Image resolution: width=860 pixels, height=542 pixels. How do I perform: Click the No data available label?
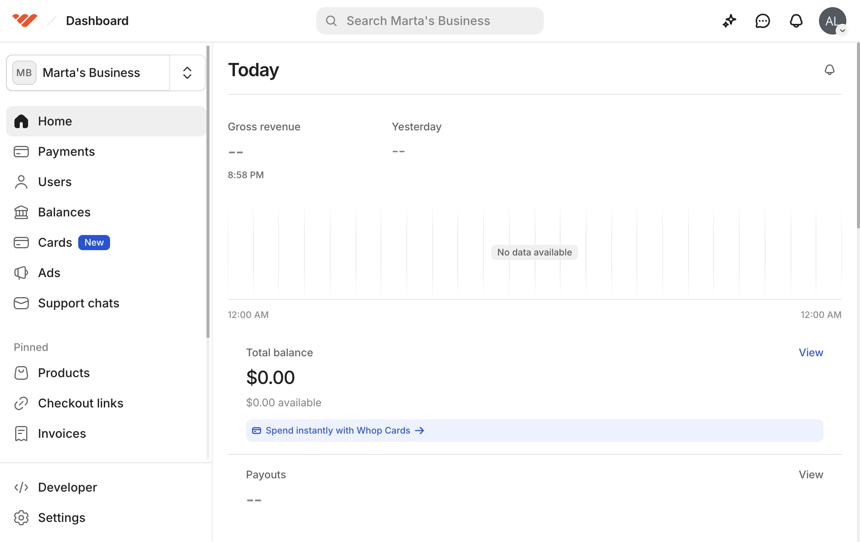click(x=534, y=252)
